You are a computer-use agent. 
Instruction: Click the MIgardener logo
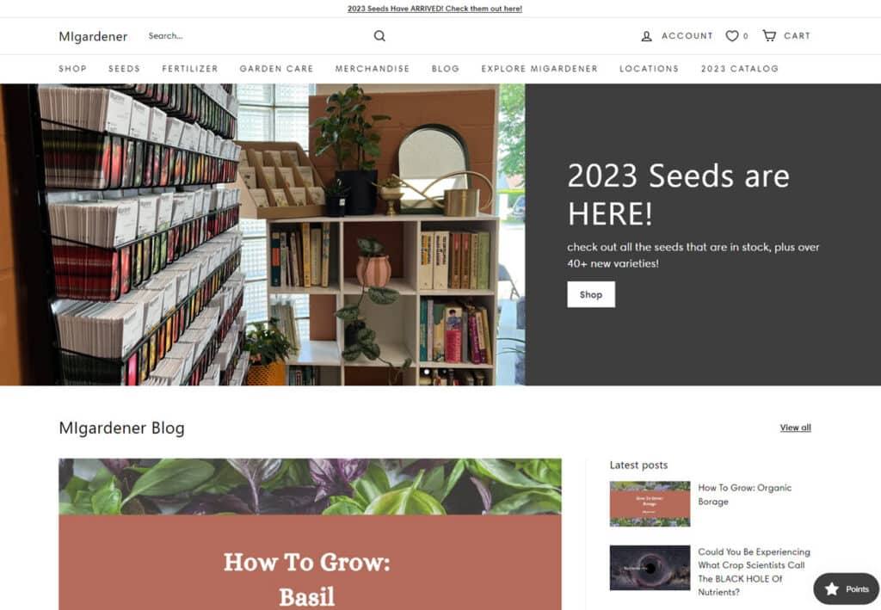click(93, 36)
